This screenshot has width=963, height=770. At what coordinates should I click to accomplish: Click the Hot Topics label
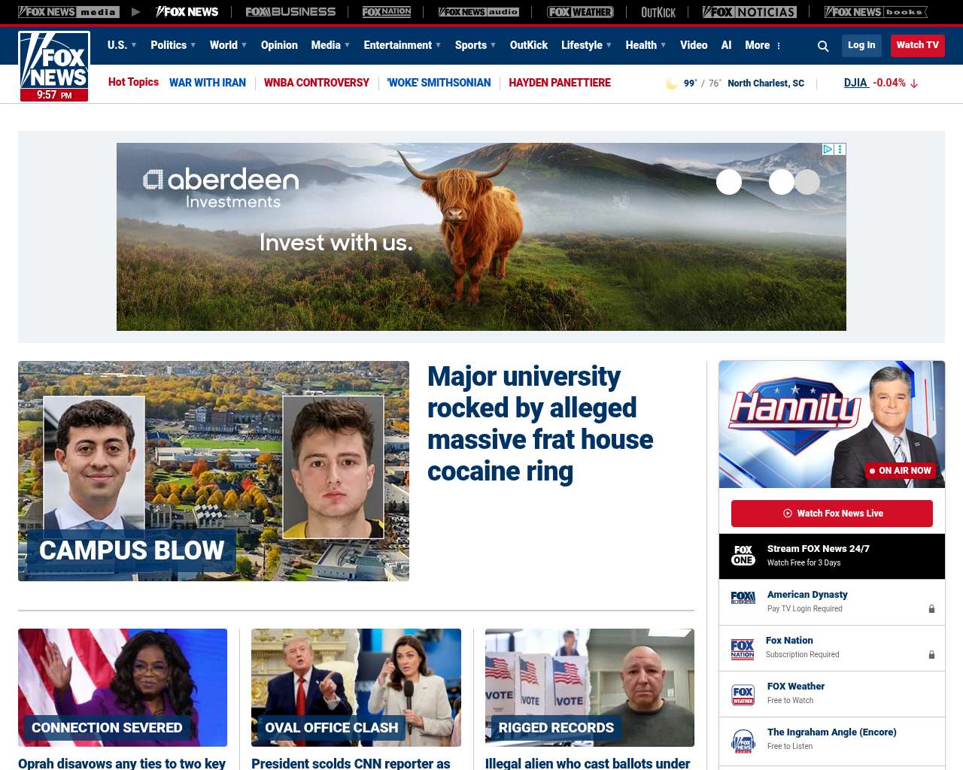point(133,83)
